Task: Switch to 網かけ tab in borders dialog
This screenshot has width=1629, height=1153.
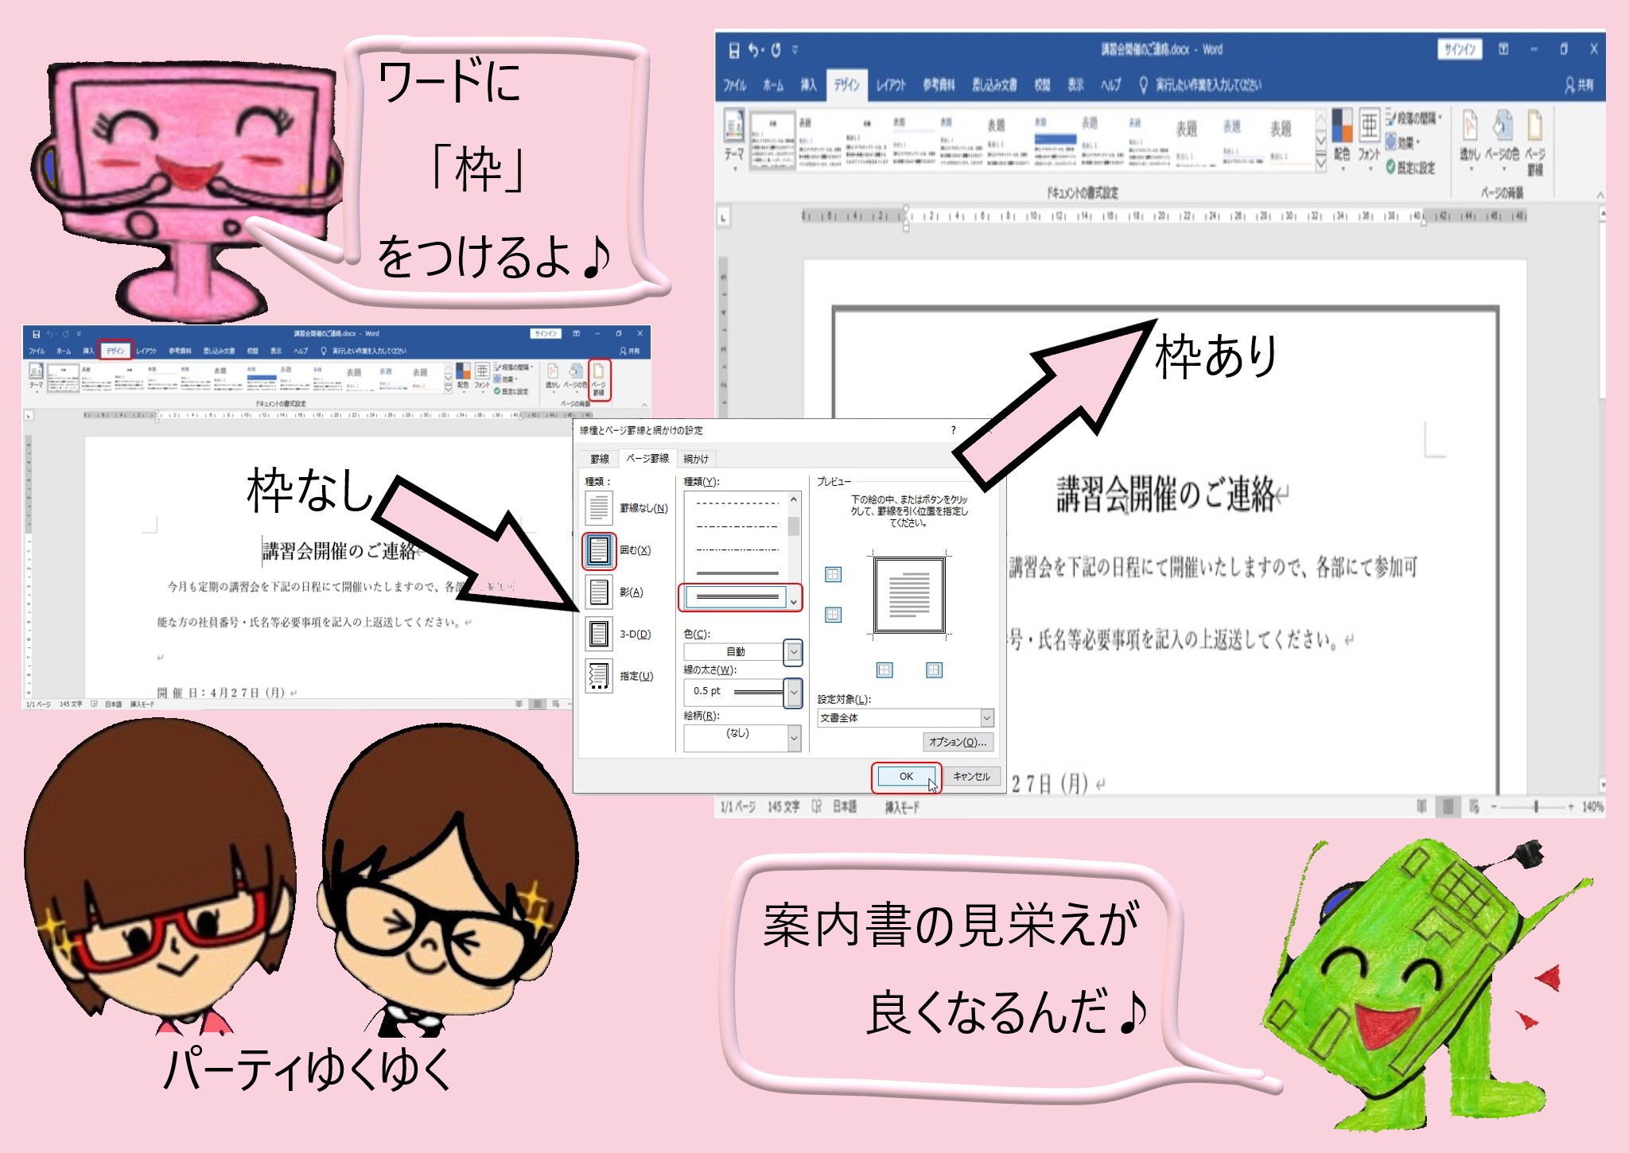Action: click(x=696, y=459)
